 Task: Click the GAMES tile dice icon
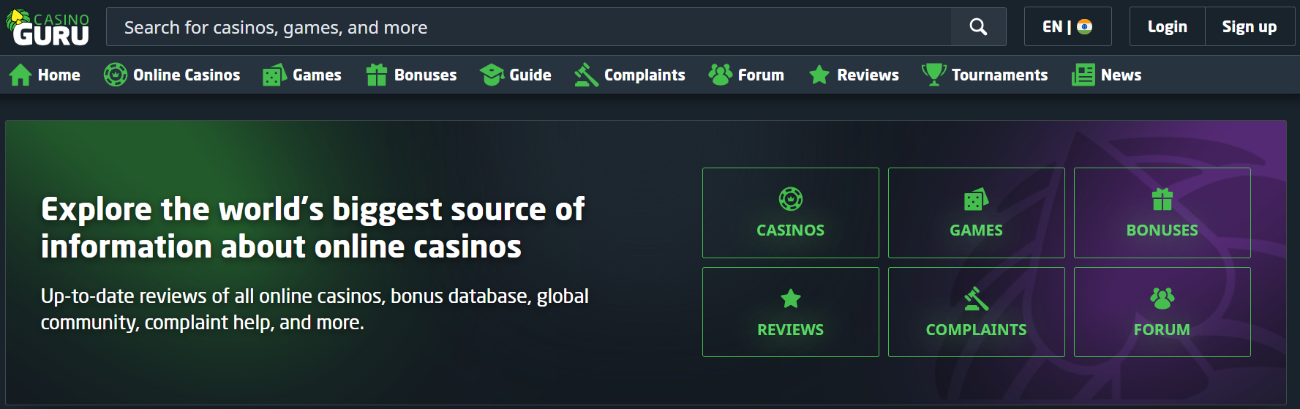click(x=977, y=199)
